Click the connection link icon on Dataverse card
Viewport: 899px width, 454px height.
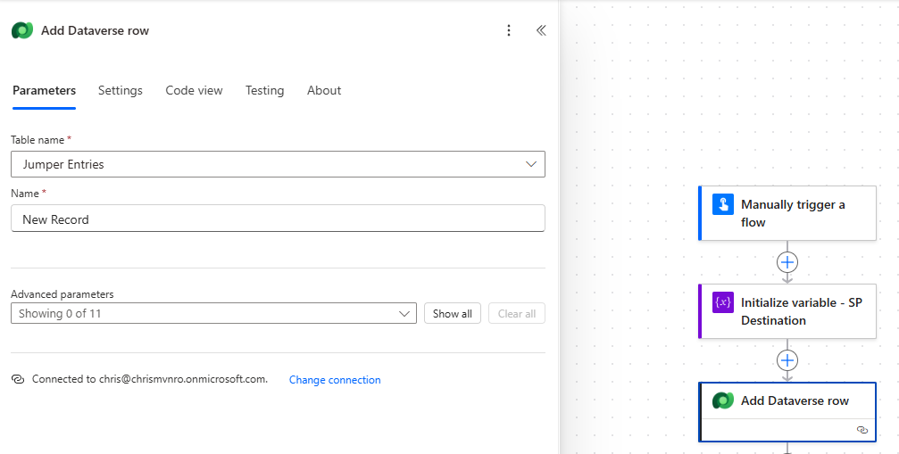click(862, 430)
